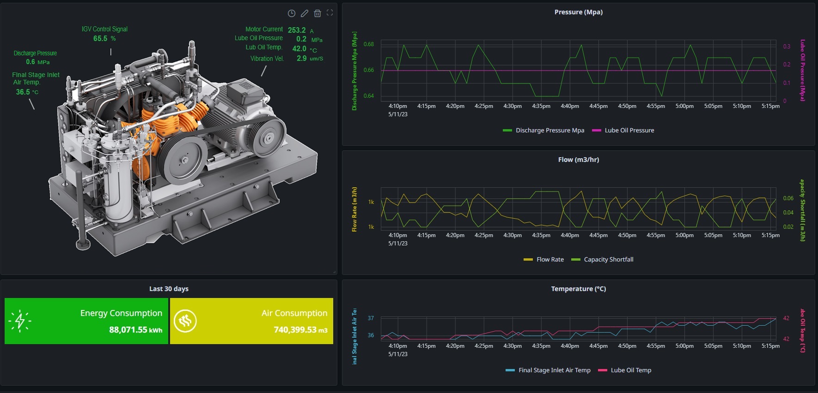Open the Flow (m3/hr) panel title menu
The height and width of the screenshot is (393, 818).
coord(578,160)
